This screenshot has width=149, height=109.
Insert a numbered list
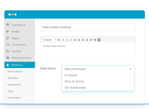[71, 40]
